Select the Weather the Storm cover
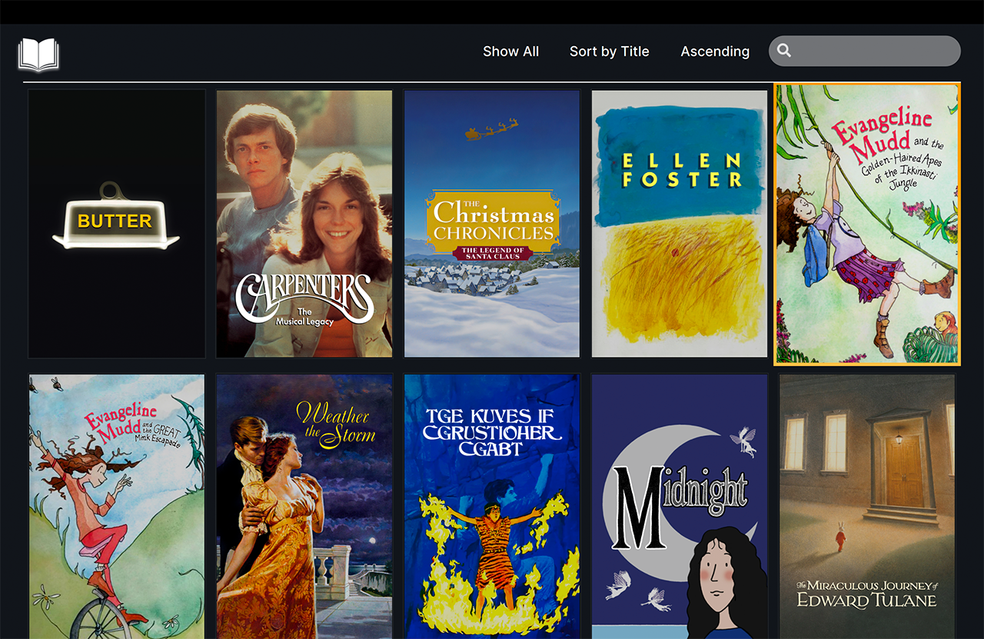The height and width of the screenshot is (639, 984). [304, 507]
